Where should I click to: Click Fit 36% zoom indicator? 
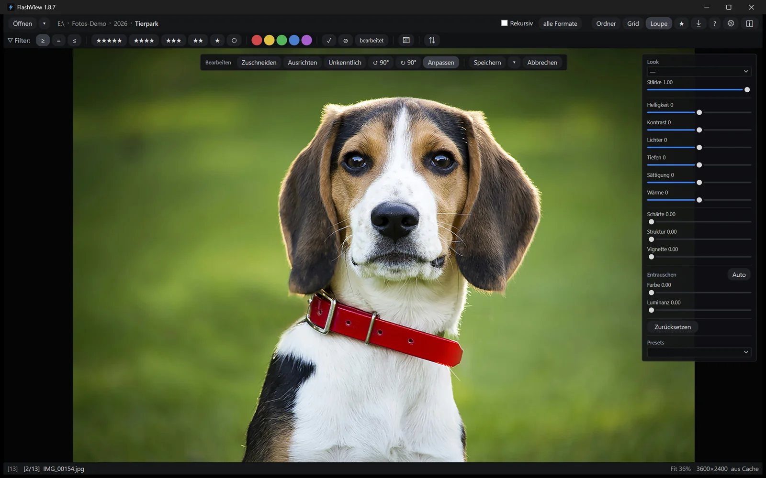pos(680,469)
